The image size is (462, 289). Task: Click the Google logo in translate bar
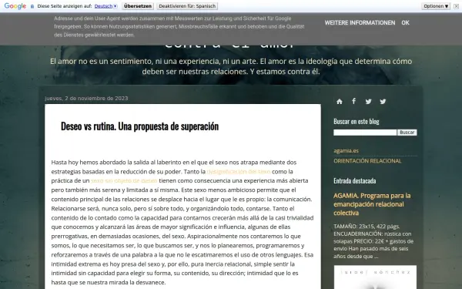coord(15,6)
